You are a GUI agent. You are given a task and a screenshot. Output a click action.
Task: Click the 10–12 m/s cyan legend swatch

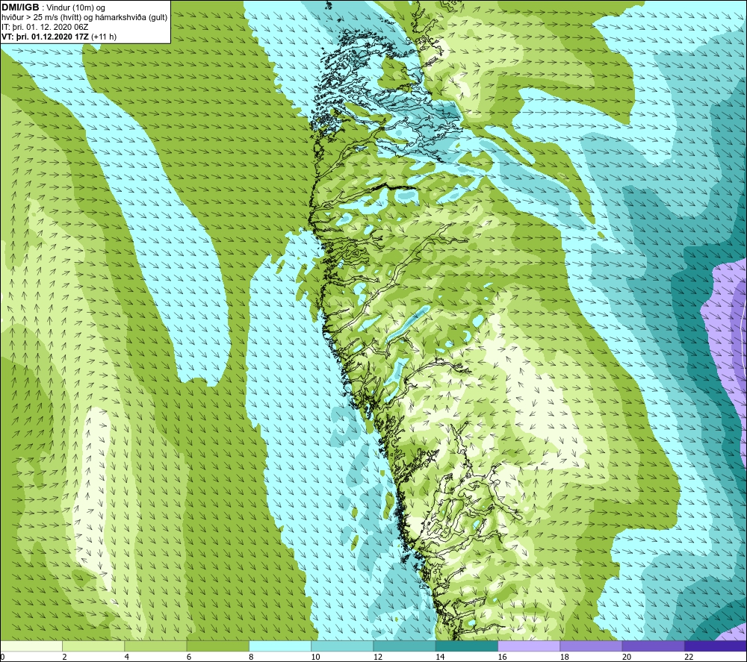tap(342, 646)
